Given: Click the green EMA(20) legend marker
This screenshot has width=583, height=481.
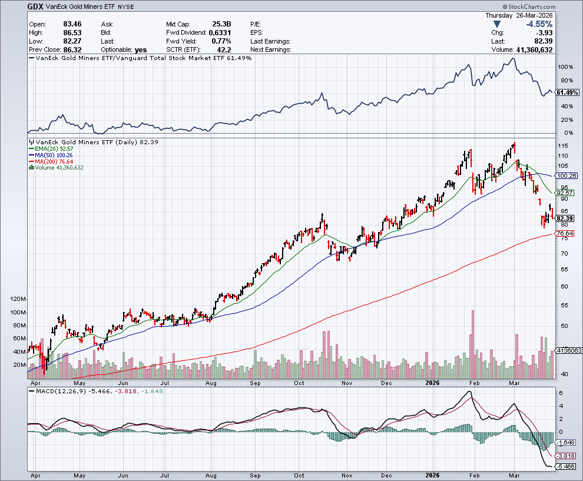Looking at the screenshot, I should pyautogui.click(x=31, y=149).
